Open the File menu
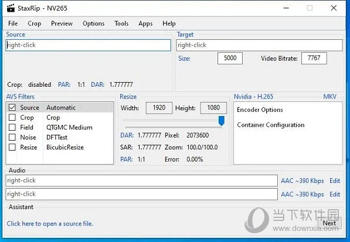 pyautogui.click(x=13, y=23)
